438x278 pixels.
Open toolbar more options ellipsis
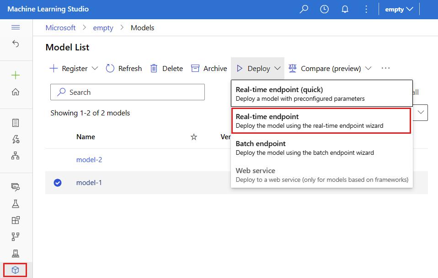point(385,68)
